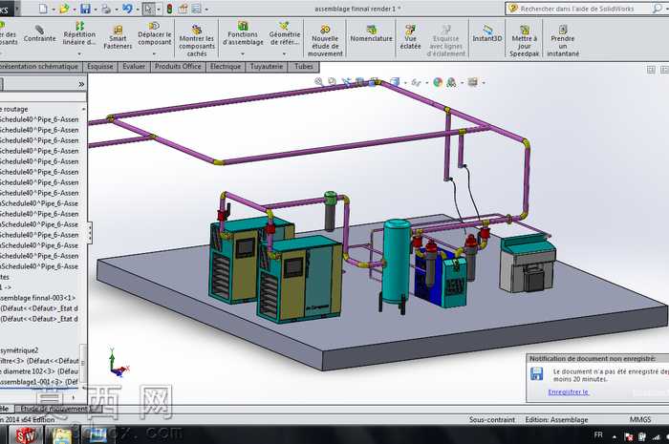Click the search magnifier in help box
Screen dimensions: 669x444
coord(658,9)
